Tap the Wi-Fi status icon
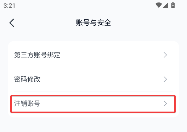The height and width of the screenshot is (132, 187). point(159,5)
